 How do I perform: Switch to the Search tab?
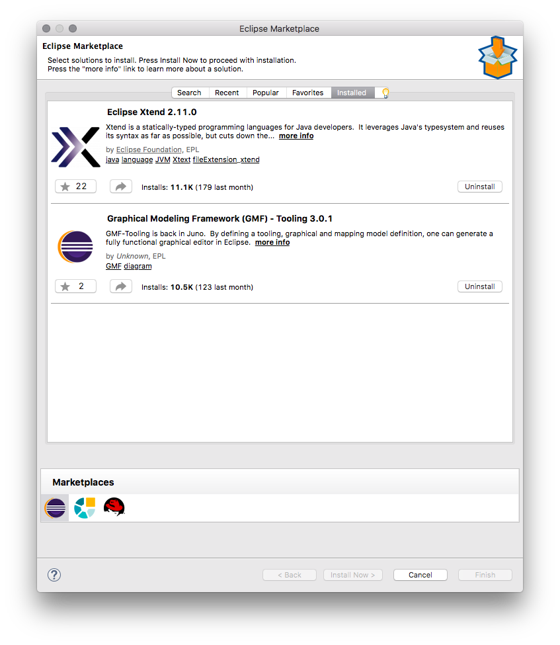(x=189, y=93)
